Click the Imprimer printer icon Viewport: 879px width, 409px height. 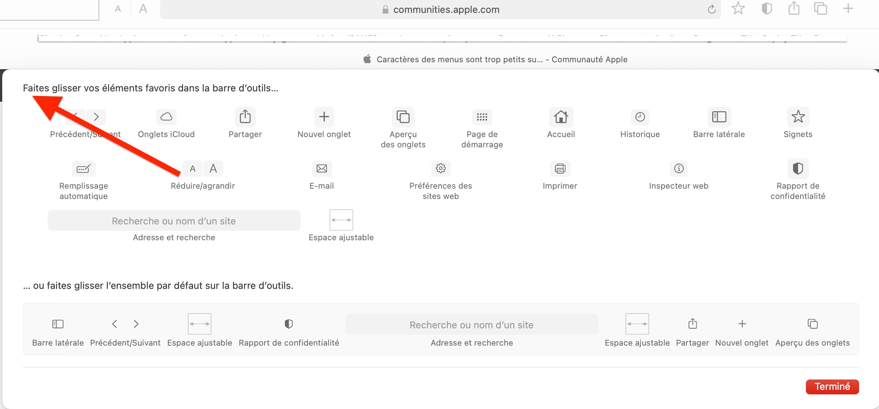point(560,169)
